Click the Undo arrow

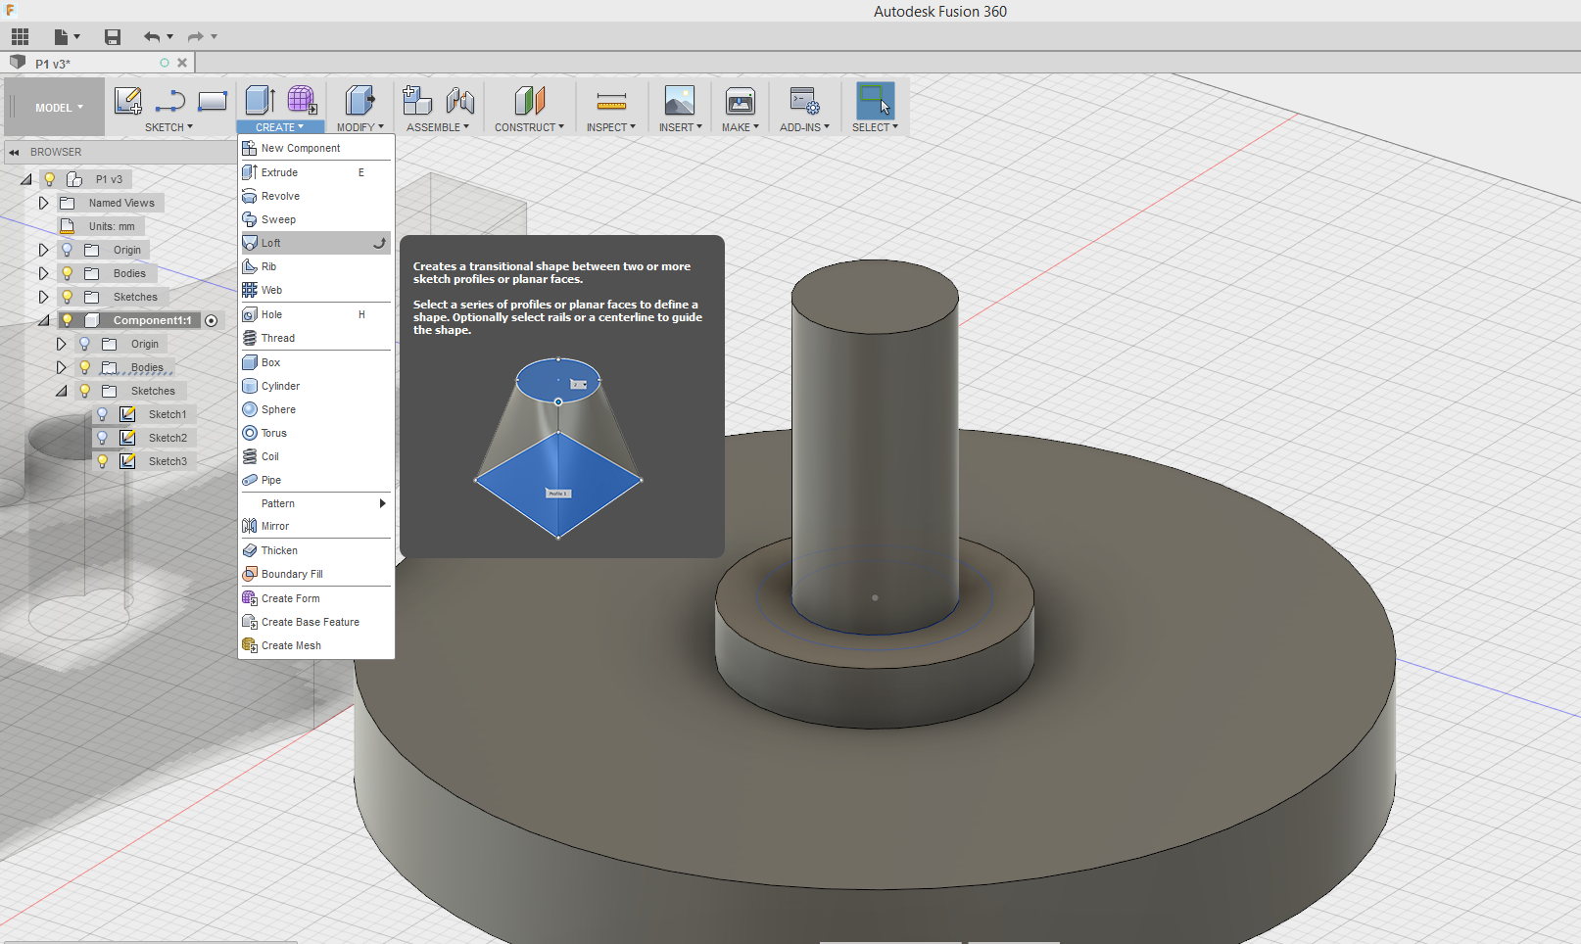pos(152,37)
